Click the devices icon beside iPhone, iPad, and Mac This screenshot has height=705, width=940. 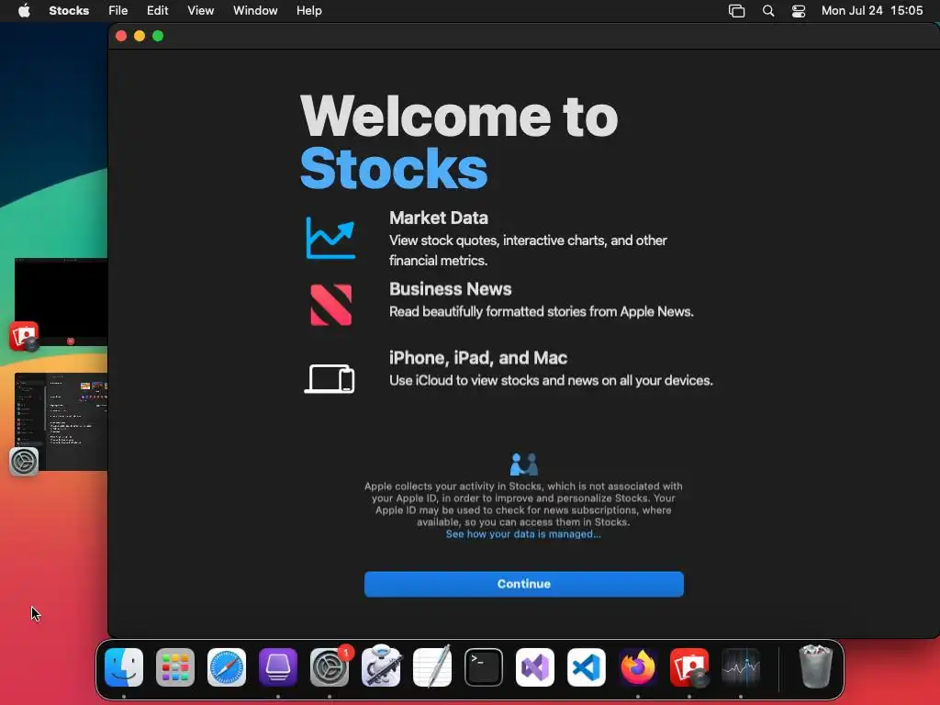pos(330,378)
